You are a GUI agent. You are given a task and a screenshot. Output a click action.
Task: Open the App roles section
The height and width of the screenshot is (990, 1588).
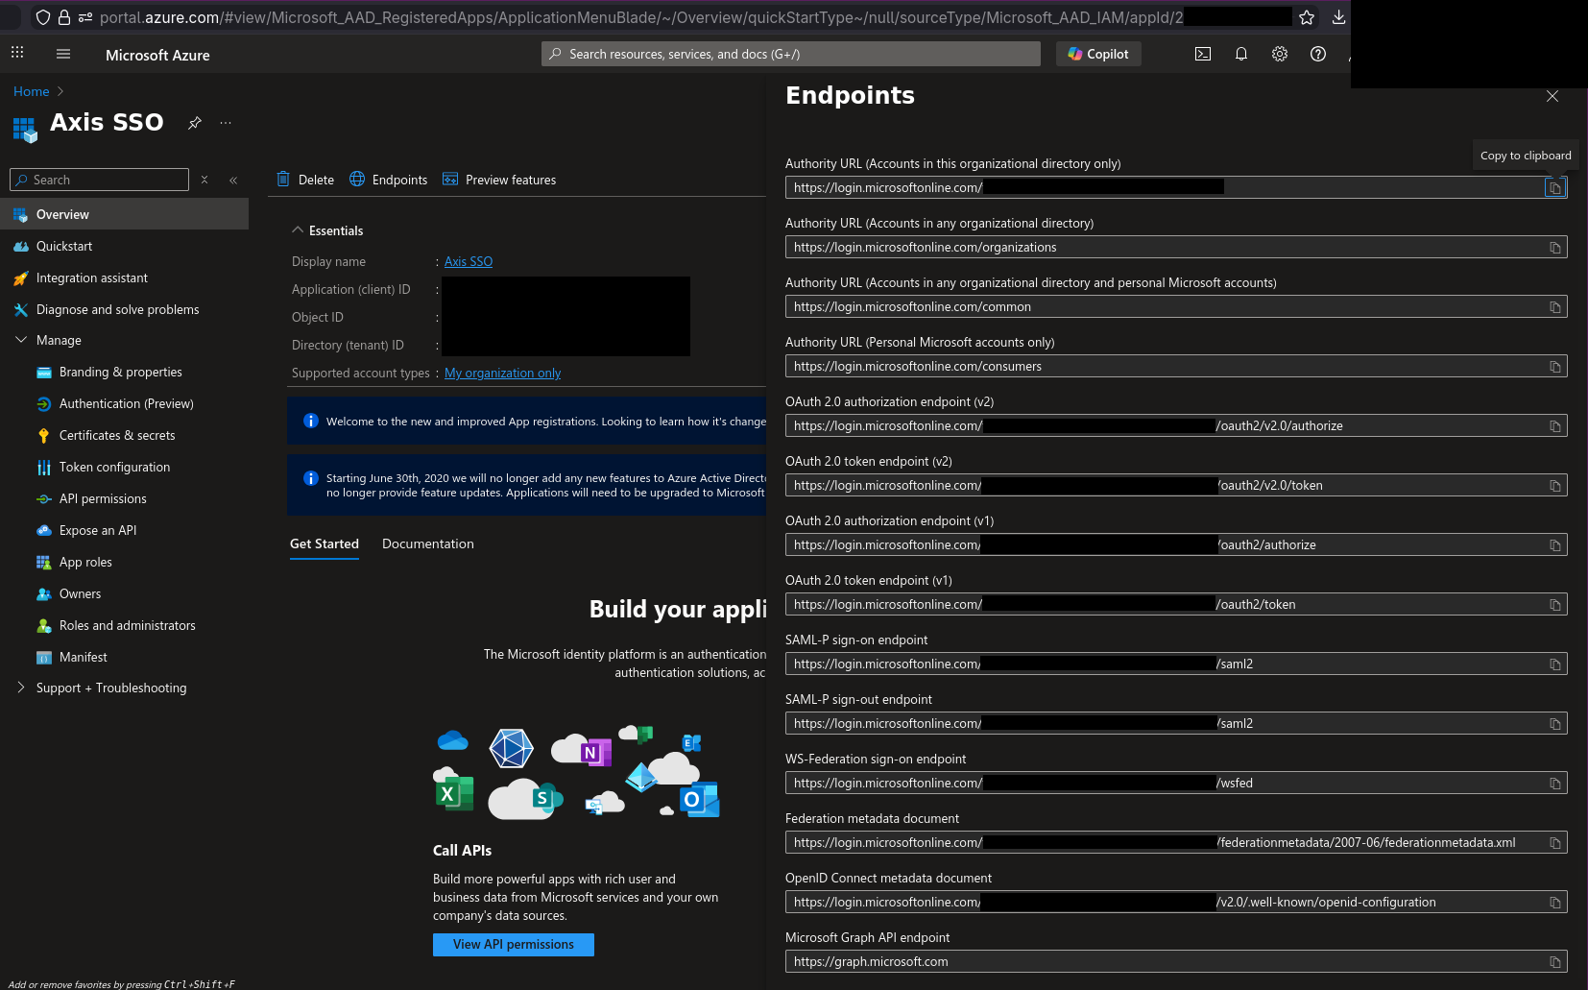pyautogui.click(x=84, y=562)
